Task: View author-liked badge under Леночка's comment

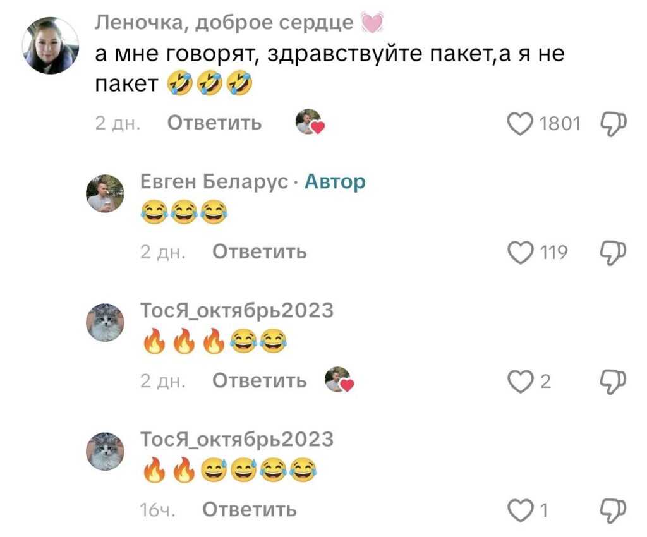Action: (x=310, y=122)
